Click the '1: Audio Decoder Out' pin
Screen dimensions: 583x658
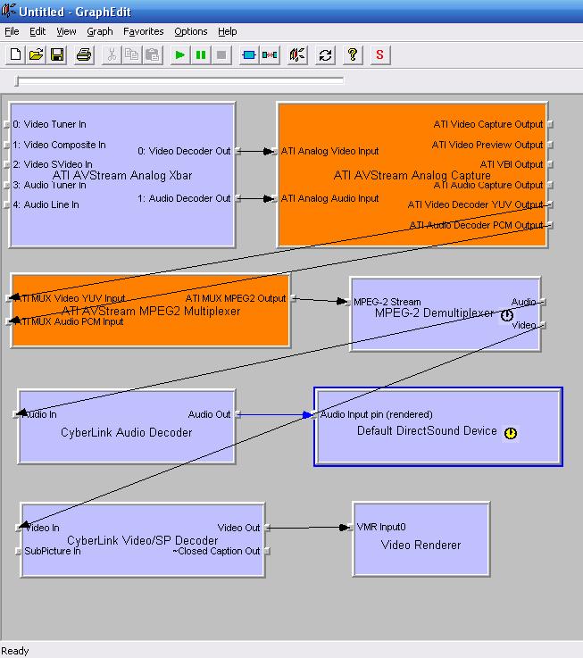click(x=184, y=198)
